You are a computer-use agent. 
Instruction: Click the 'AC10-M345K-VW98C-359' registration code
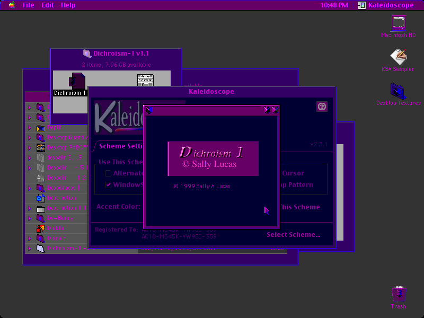click(179, 236)
